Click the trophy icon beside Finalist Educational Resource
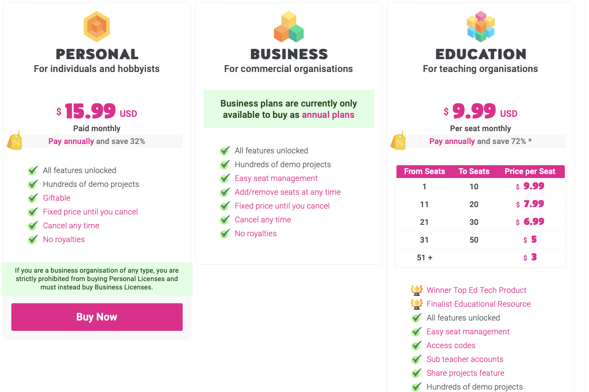589x392 pixels. click(x=417, y=304)
